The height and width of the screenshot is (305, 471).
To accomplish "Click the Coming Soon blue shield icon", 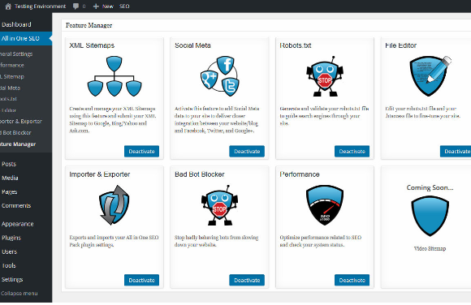I will click(x=430, y=216).
